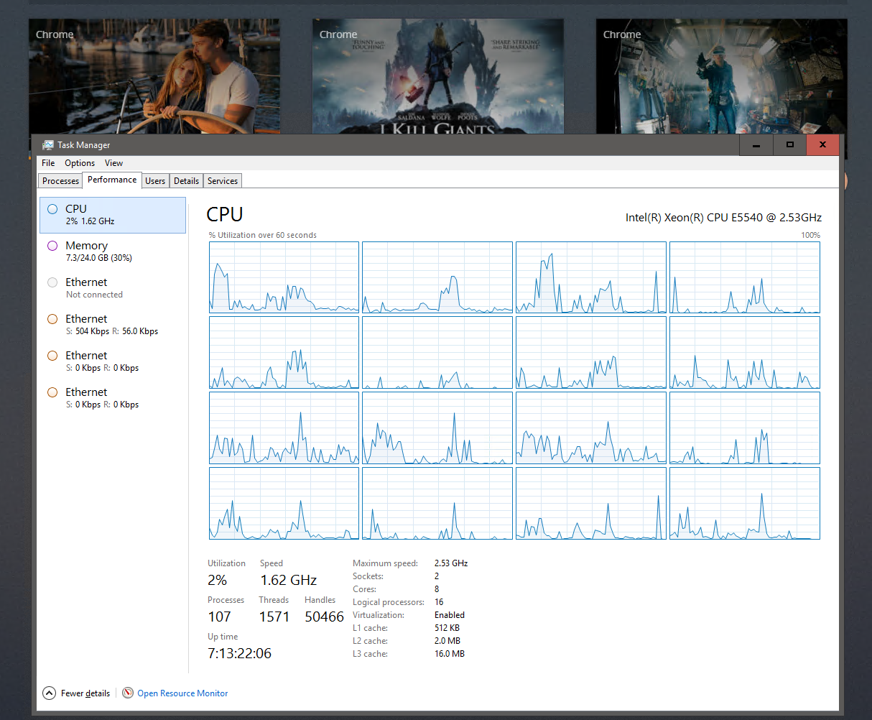The height and width of the screenshot is (720, 872).
Task: Switch to the Processes tab
Action: click(x=60, y=181)
